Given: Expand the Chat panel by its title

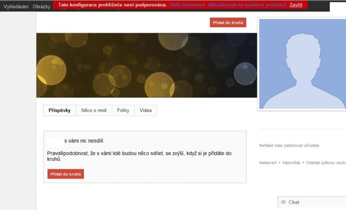Looking at the screenshot, I should [x=294, y=202].
